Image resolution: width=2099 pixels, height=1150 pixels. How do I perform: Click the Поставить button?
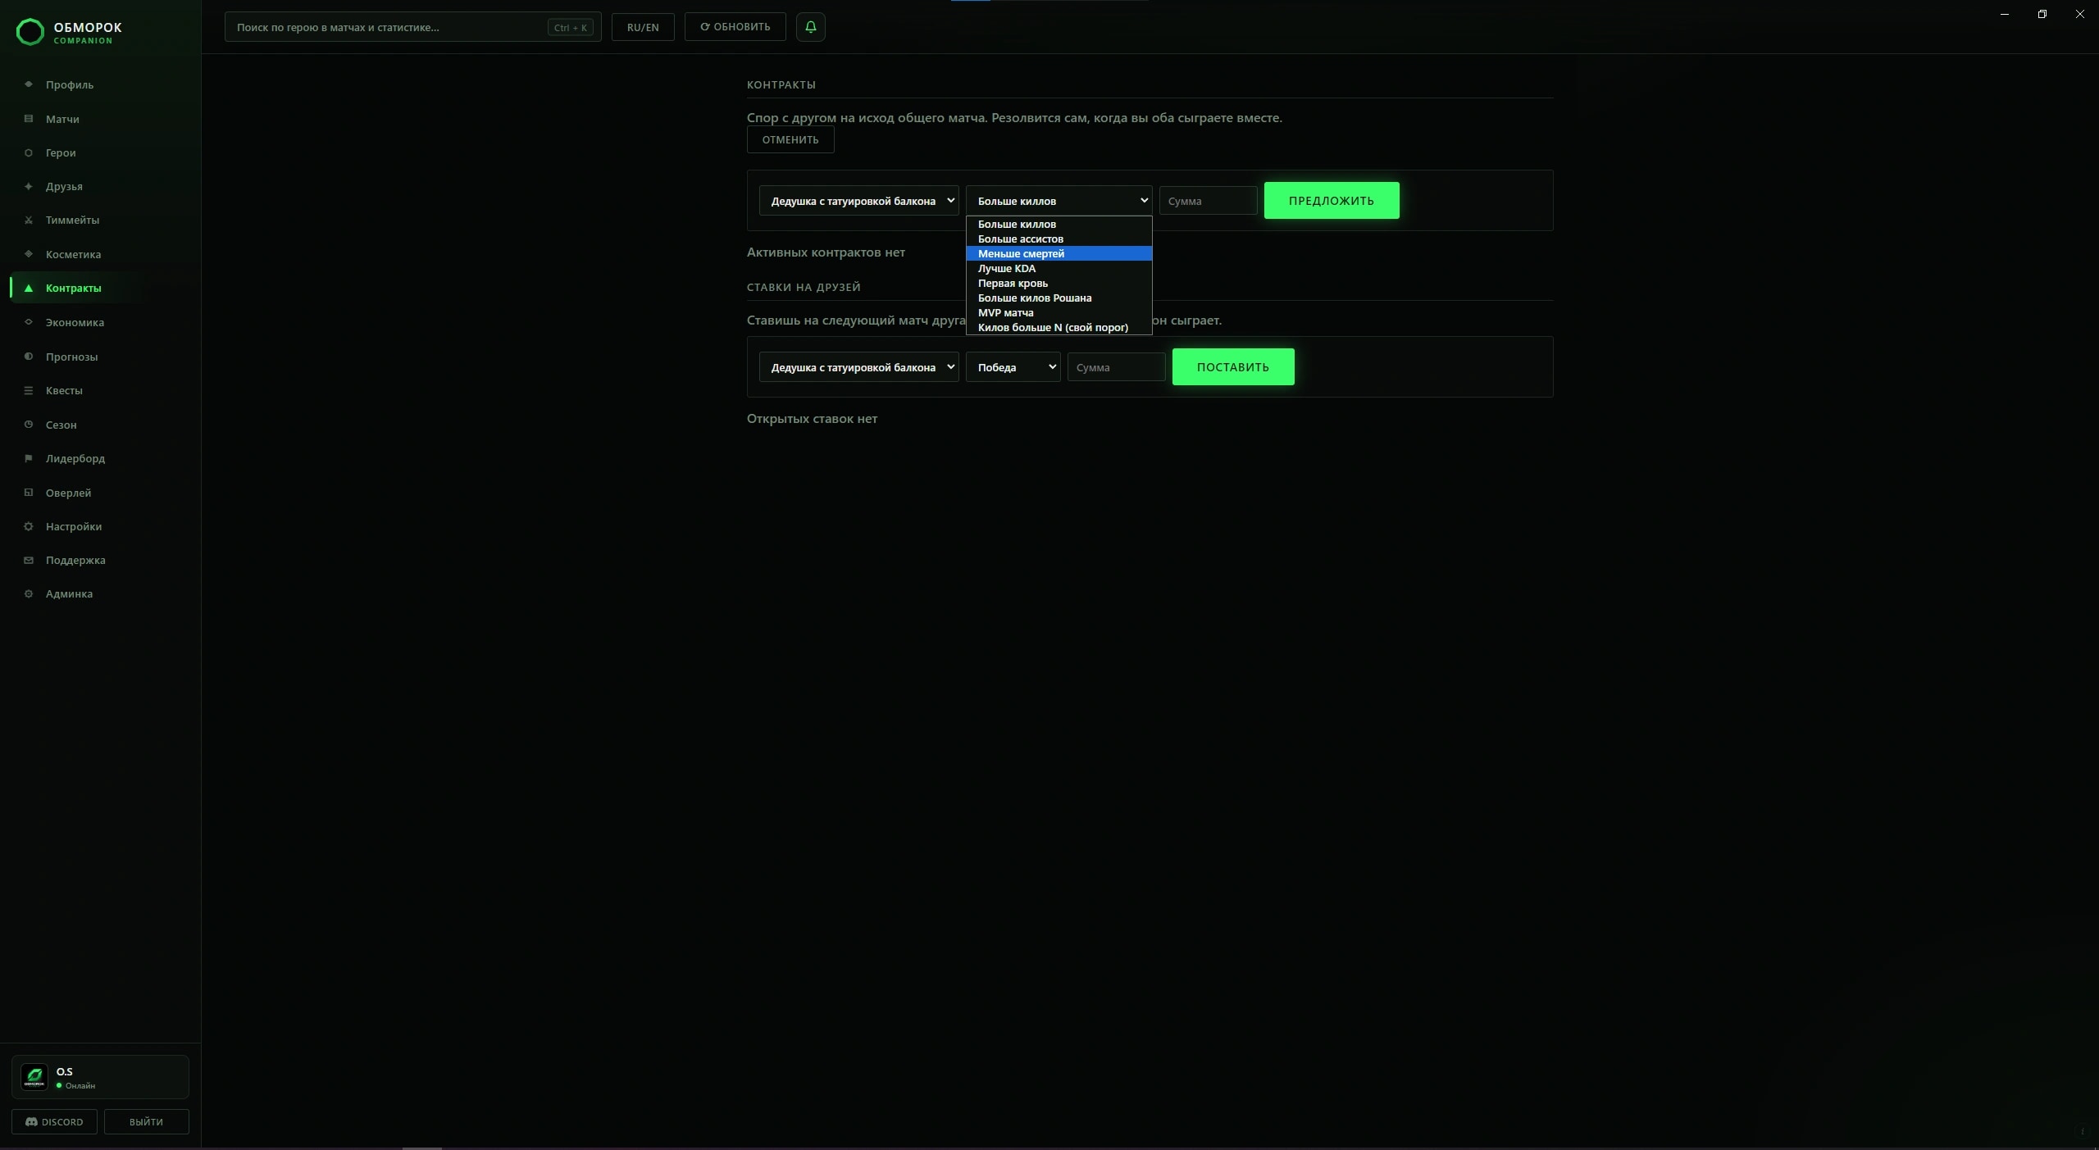point(1232,367)
